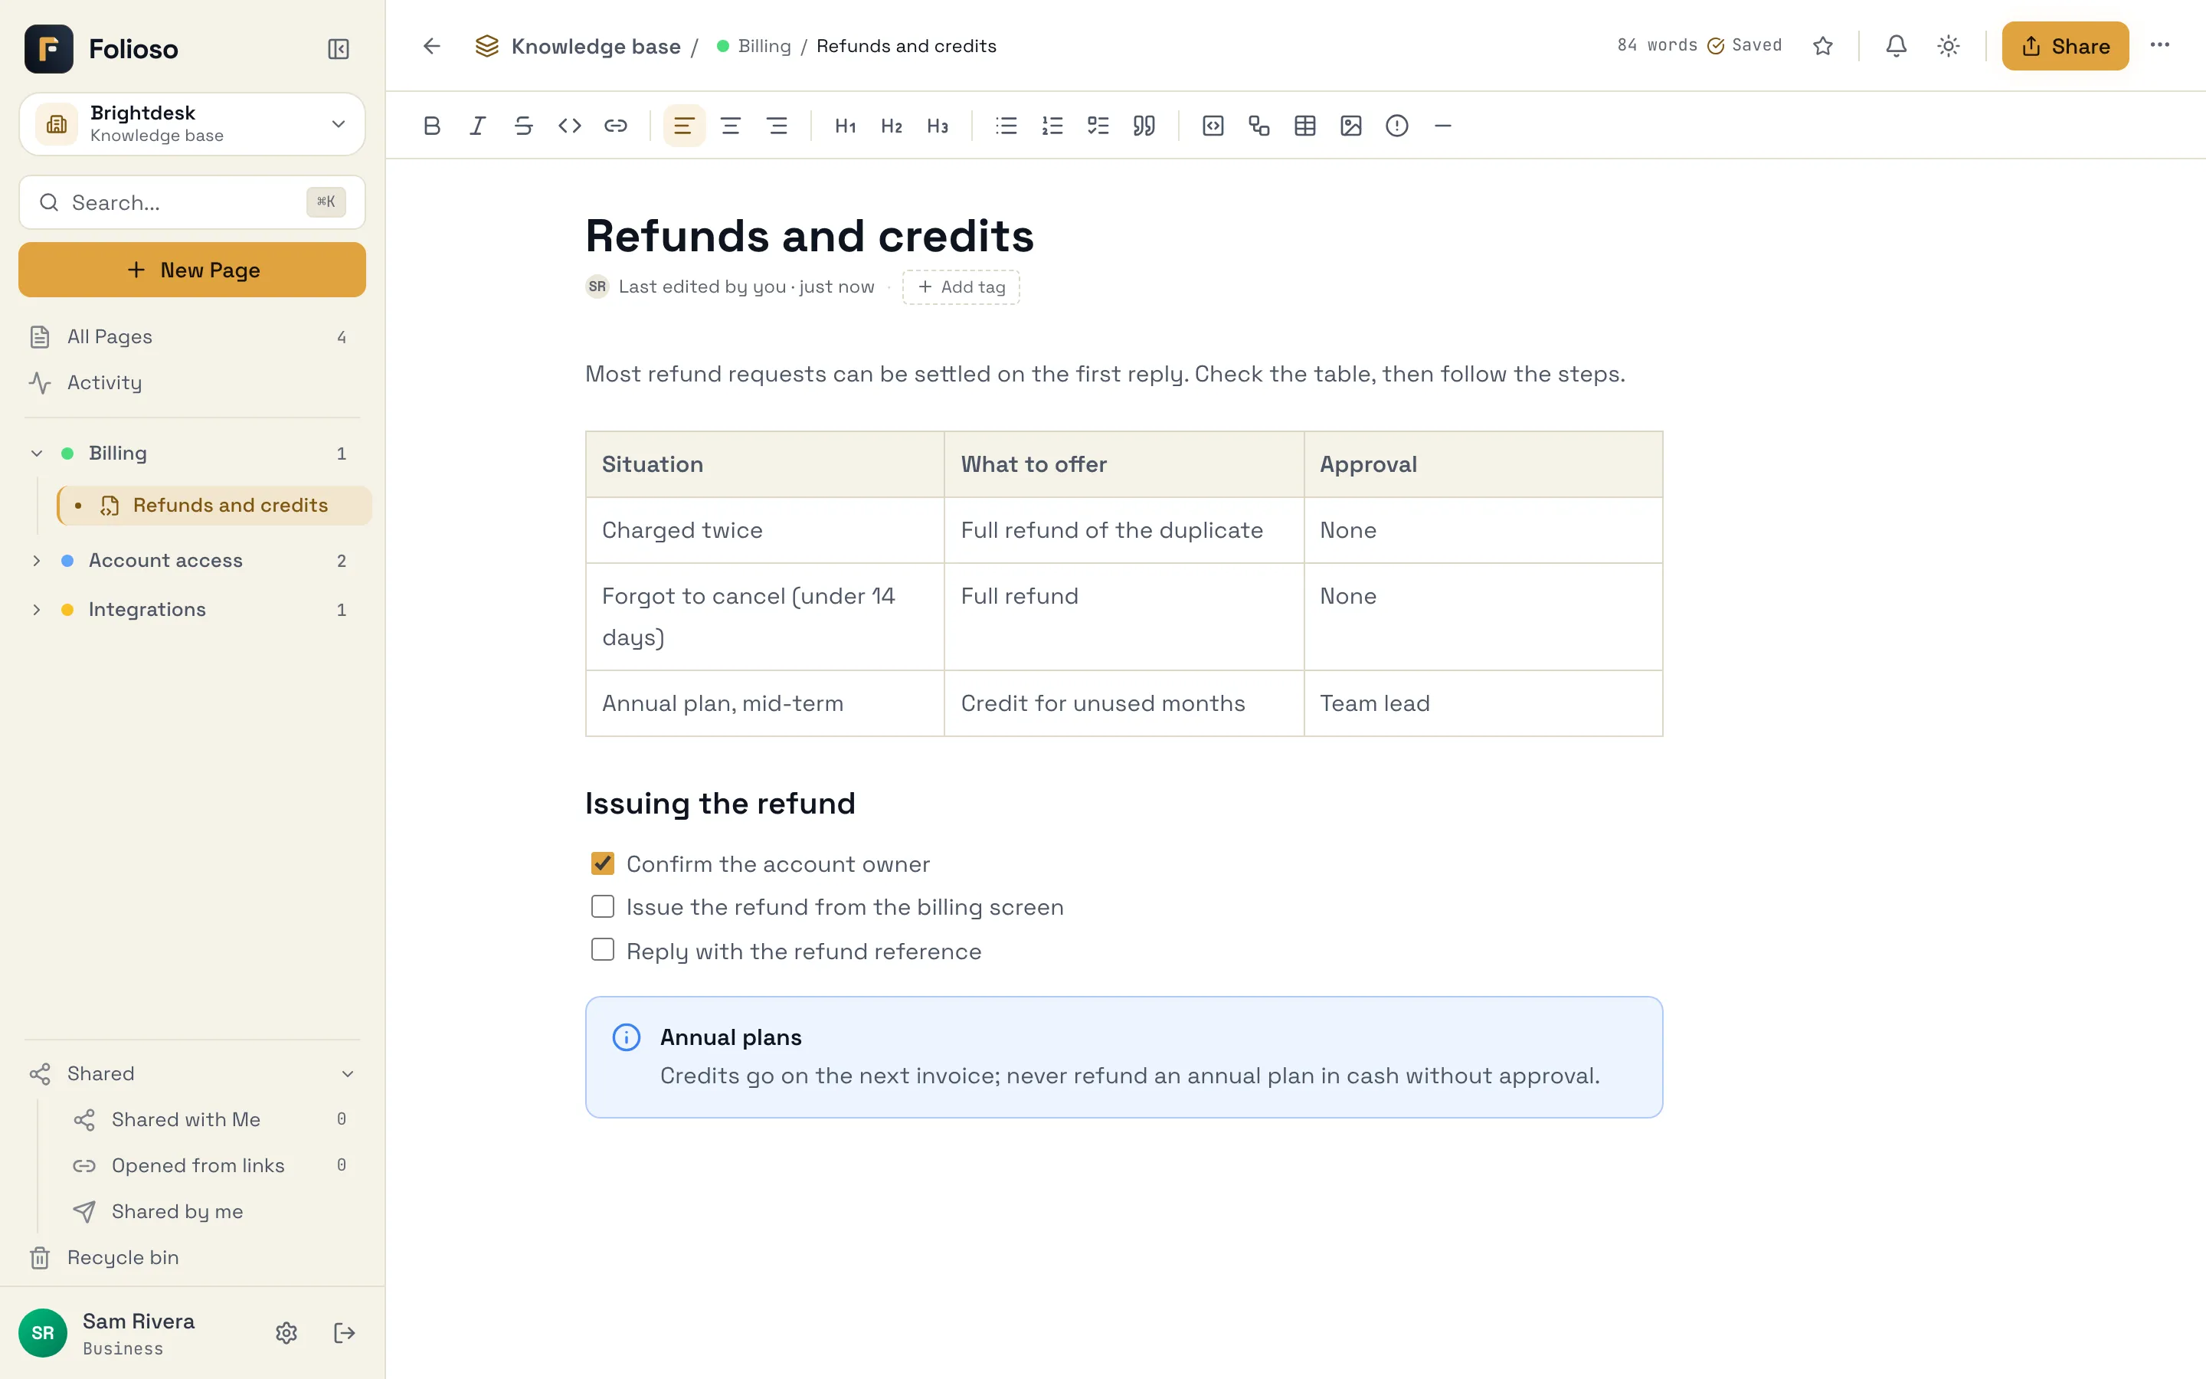Click Add tag under title
The image size is (2206, 1379).
tap(961, 287)
